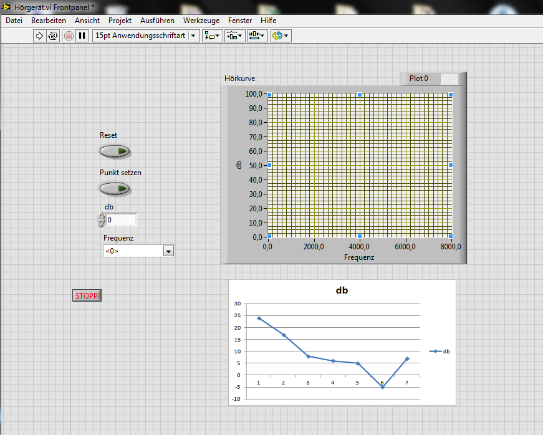Click the red STOPP button
543x435 pixels.
87,295
